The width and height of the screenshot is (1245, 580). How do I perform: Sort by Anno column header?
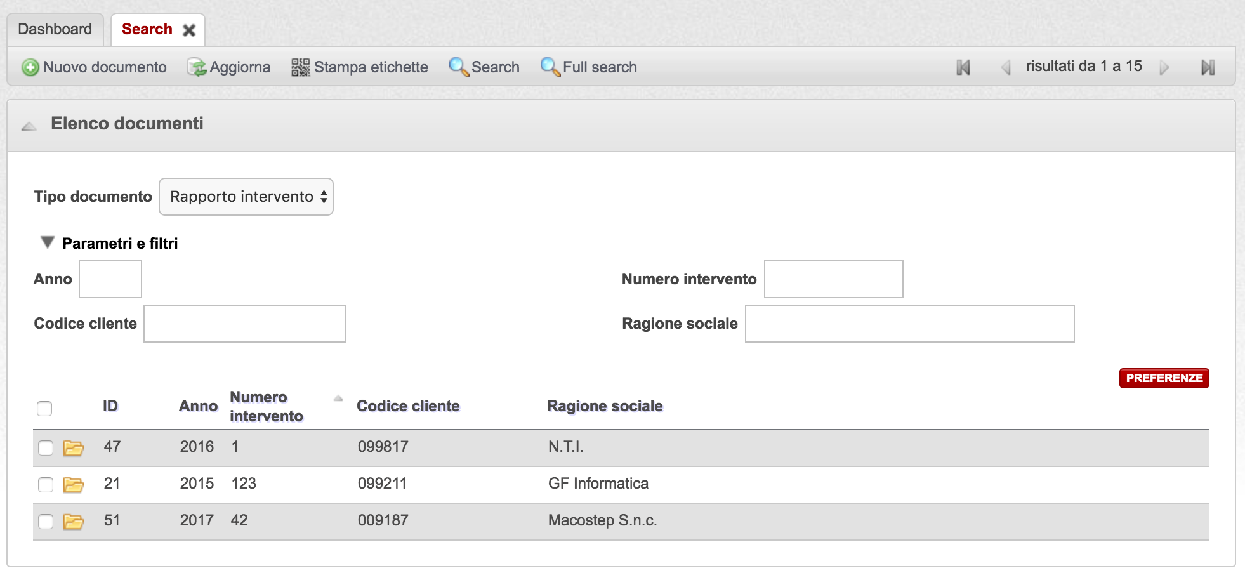coord(198,406)
